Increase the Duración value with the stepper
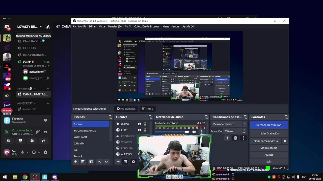This screenshot has width=323, height=181. coord(244,130)
